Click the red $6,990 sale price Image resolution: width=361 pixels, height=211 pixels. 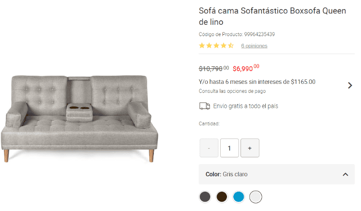[x=245, y=69]
